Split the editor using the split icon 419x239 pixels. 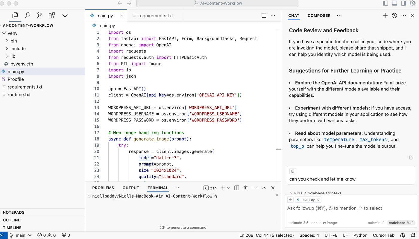[x=264, y=15]
